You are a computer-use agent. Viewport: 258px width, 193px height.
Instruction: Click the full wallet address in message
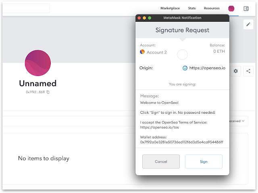[x=182, y=142]
